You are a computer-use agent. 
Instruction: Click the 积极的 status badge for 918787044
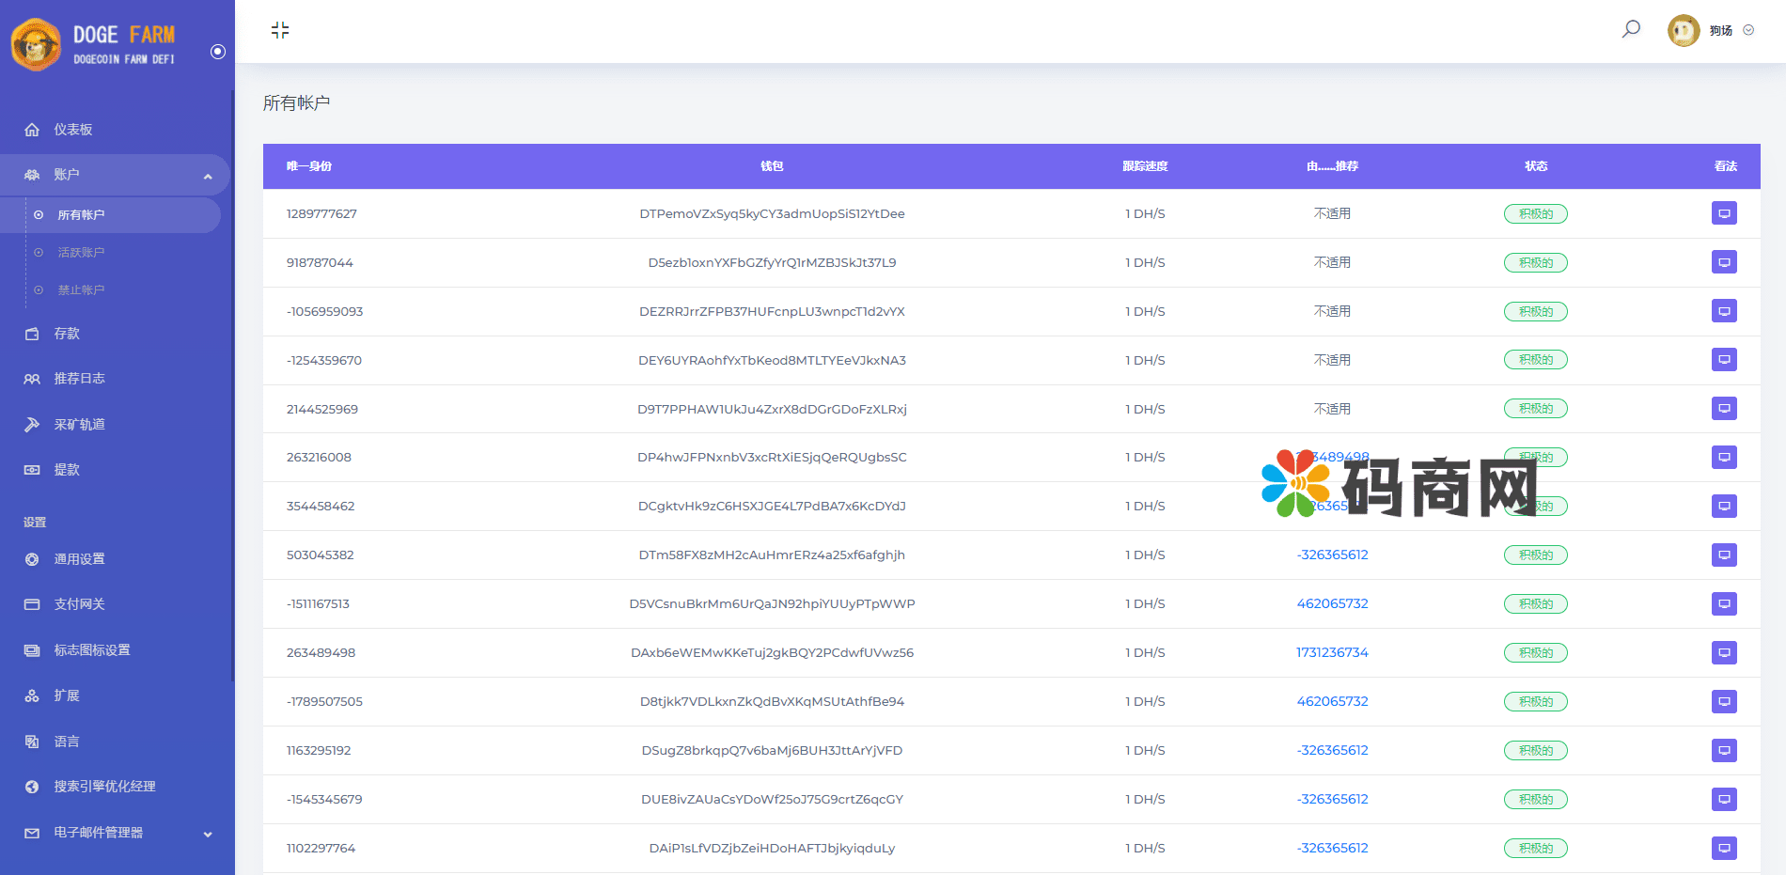[1535, 263]
